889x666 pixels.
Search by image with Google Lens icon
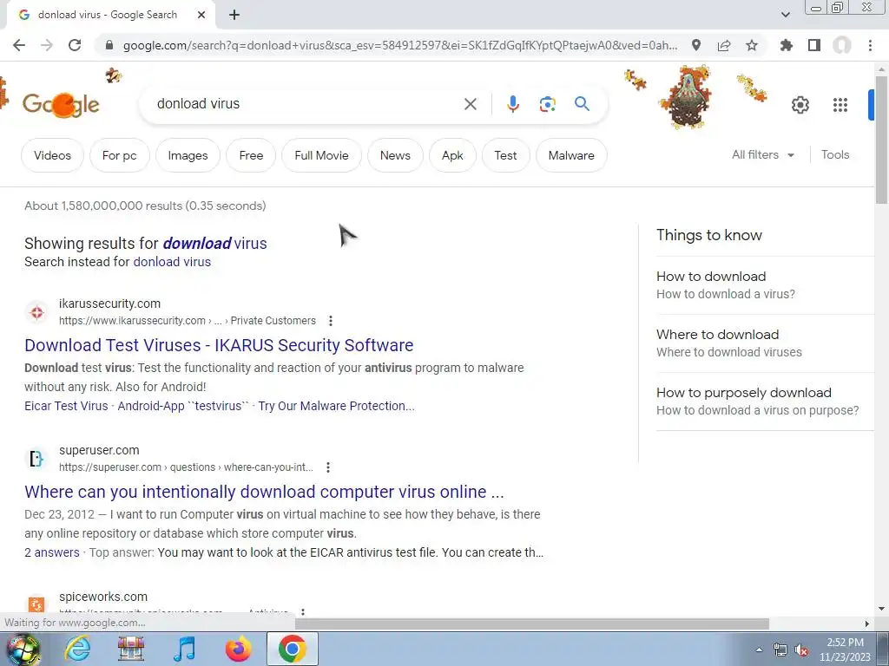pyautogui.click(x=547, y=104)
